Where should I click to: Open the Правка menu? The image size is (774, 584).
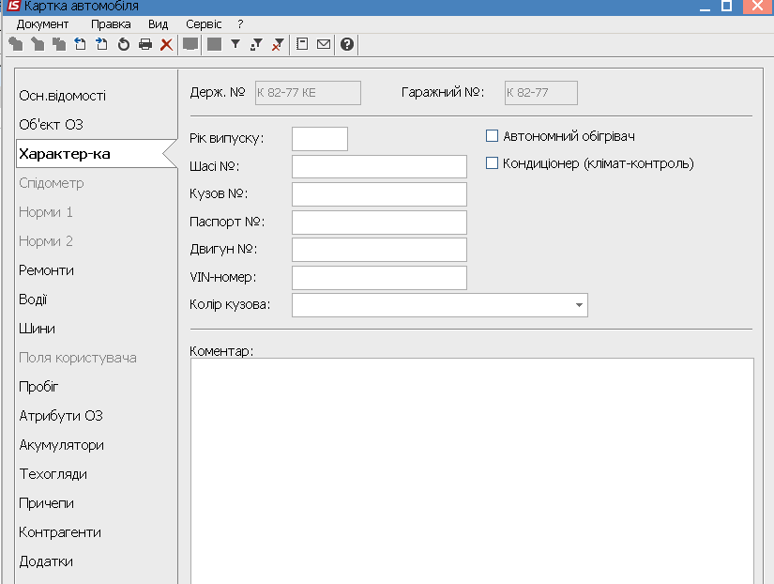point(111,24)
